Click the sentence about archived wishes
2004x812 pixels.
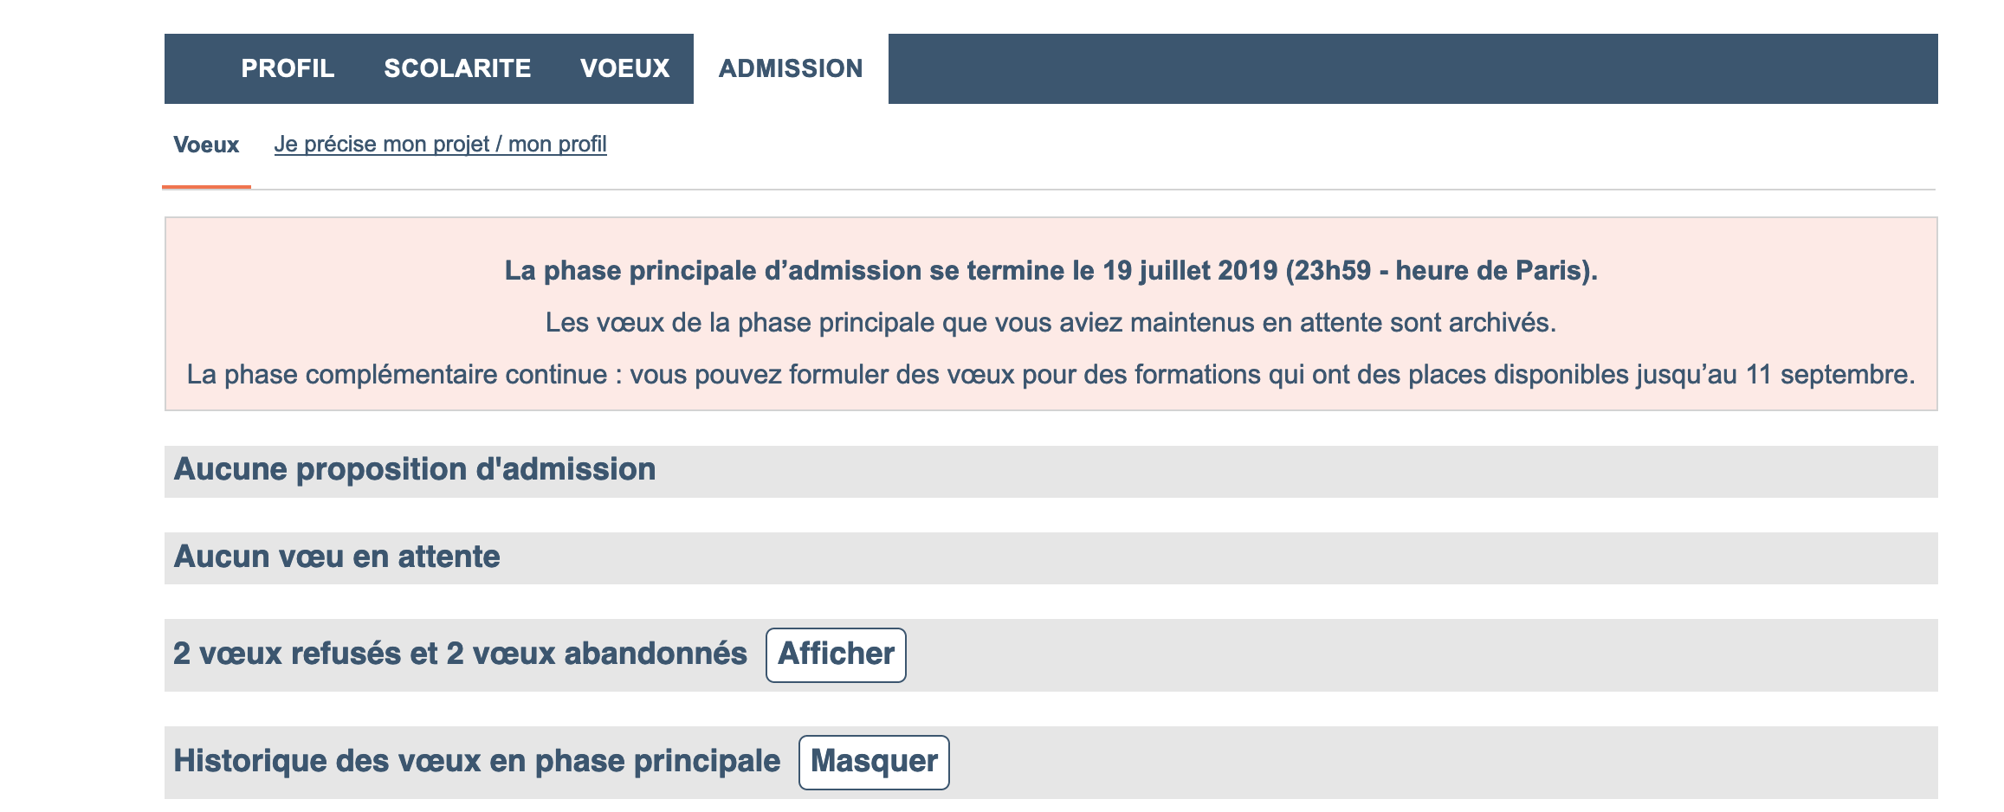coord(1050,322)
